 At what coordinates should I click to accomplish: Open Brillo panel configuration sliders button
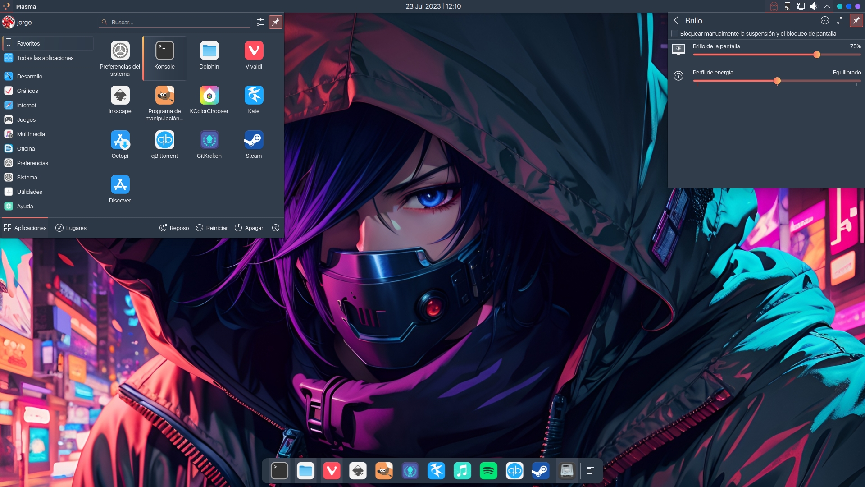[x=840, y=20]
